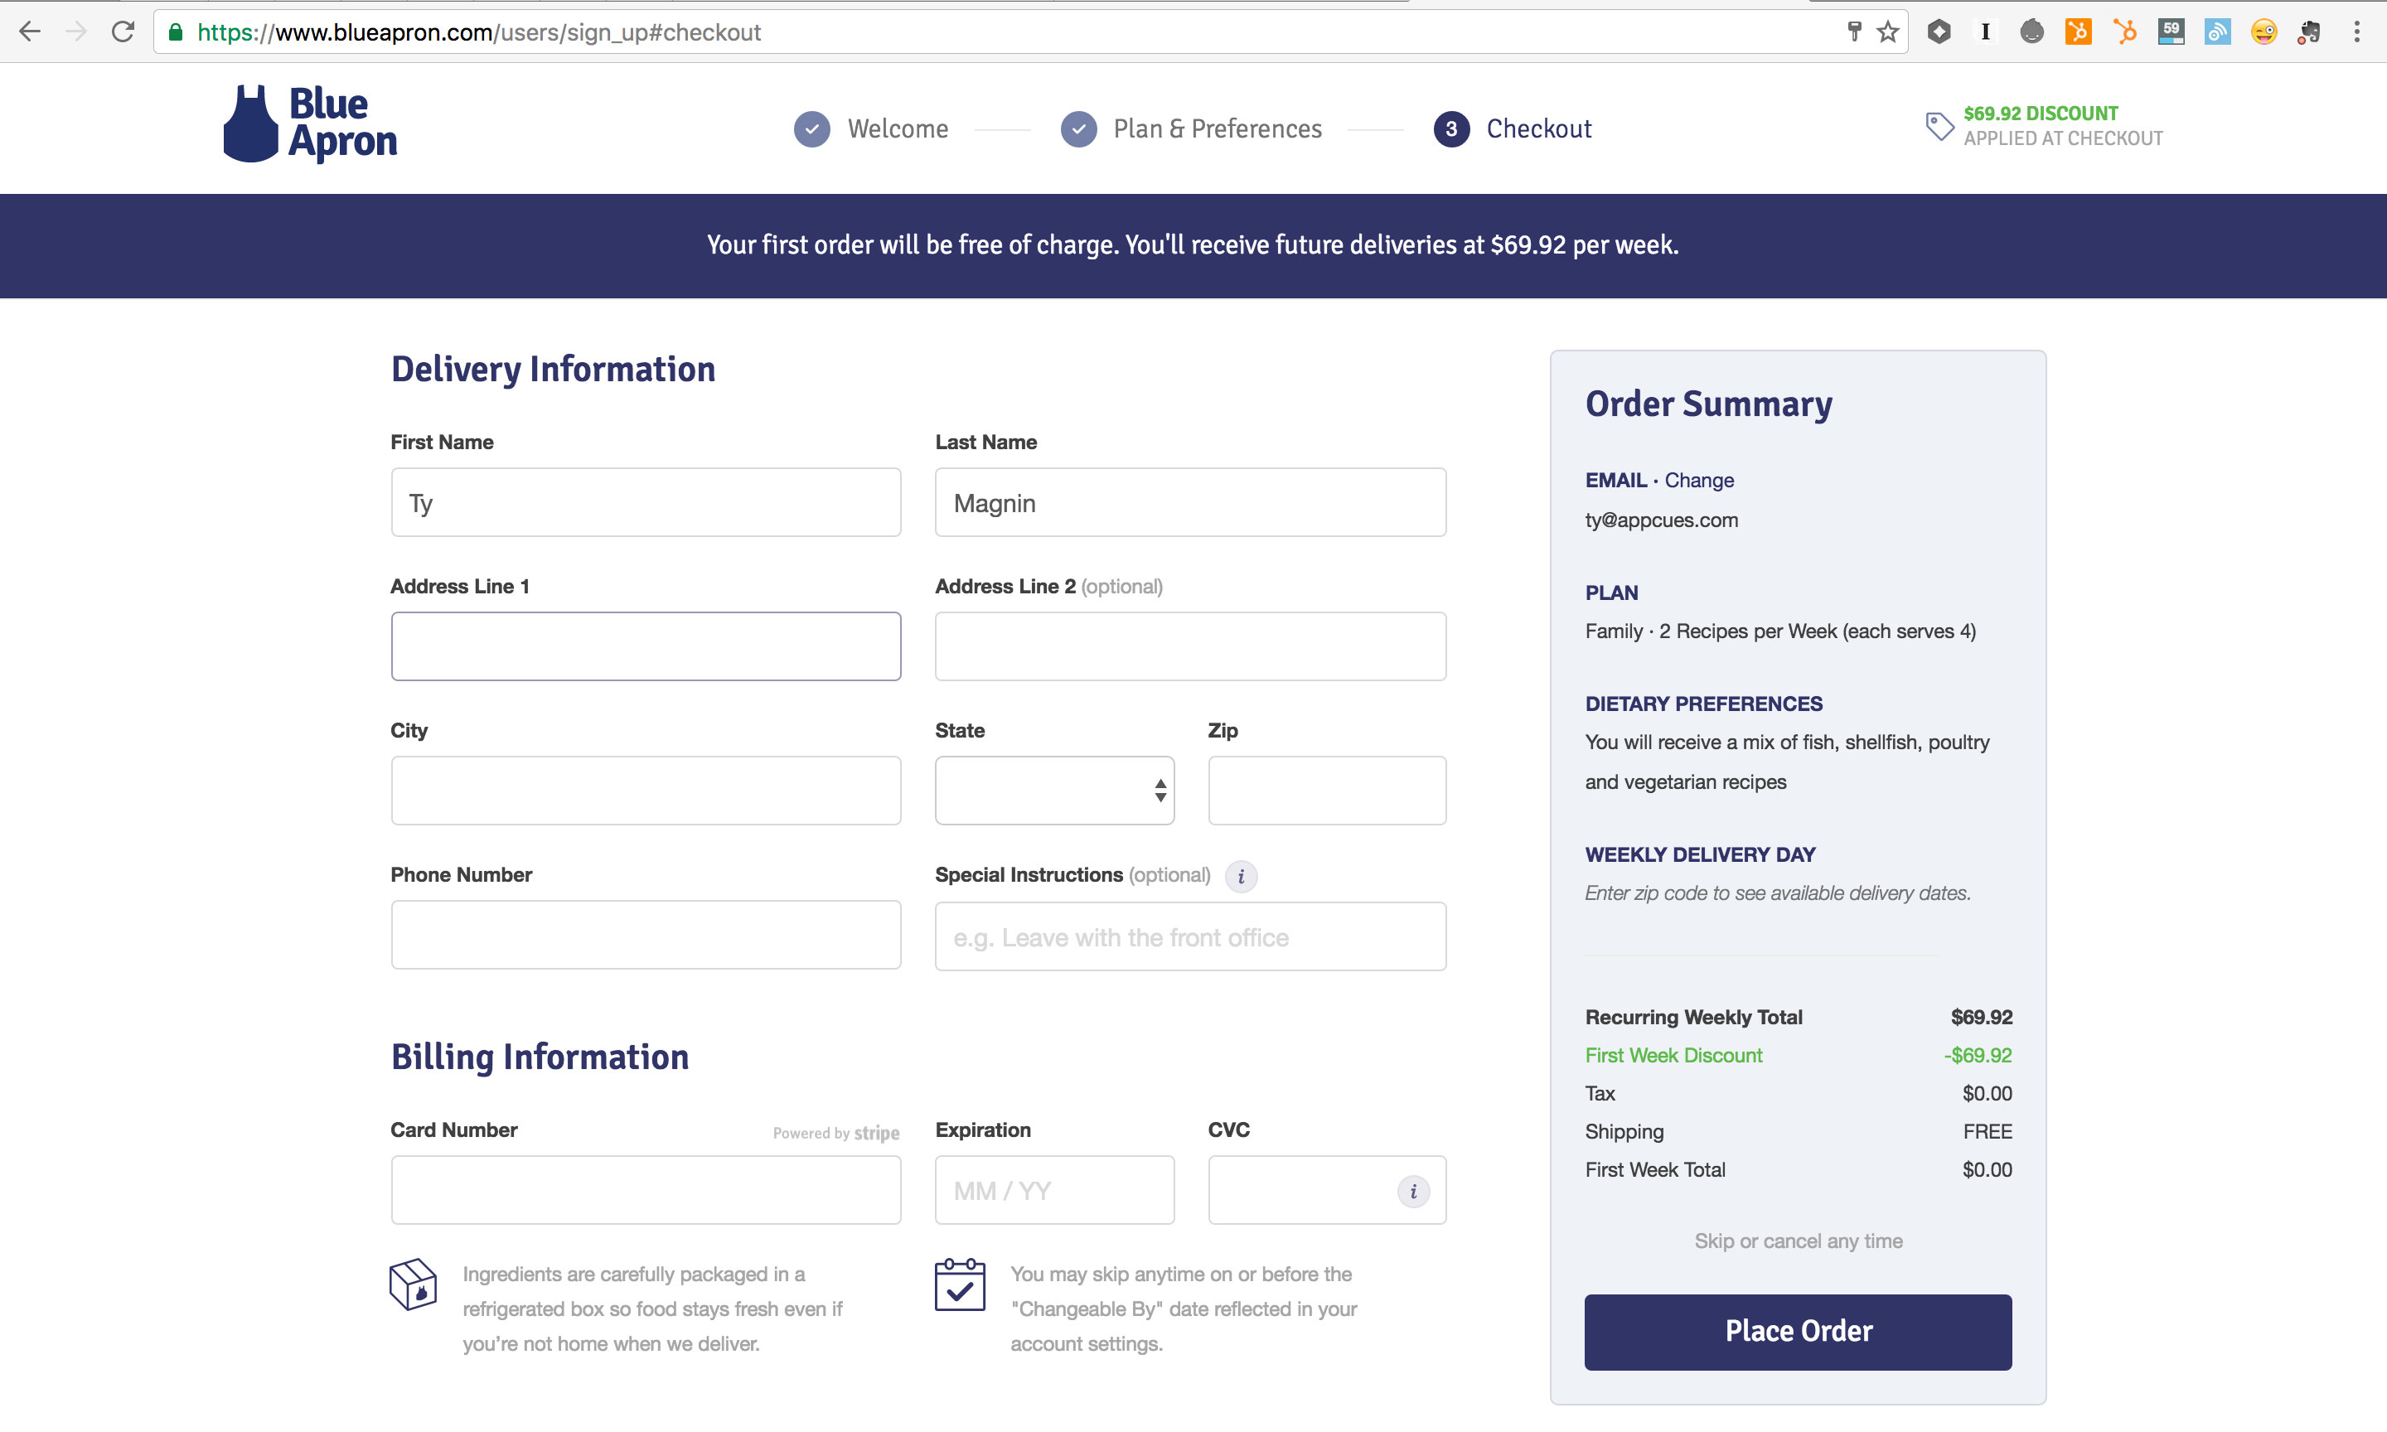Click the Instapaper I extension icon
2387x1432 pixels.
pos(1986,31)
